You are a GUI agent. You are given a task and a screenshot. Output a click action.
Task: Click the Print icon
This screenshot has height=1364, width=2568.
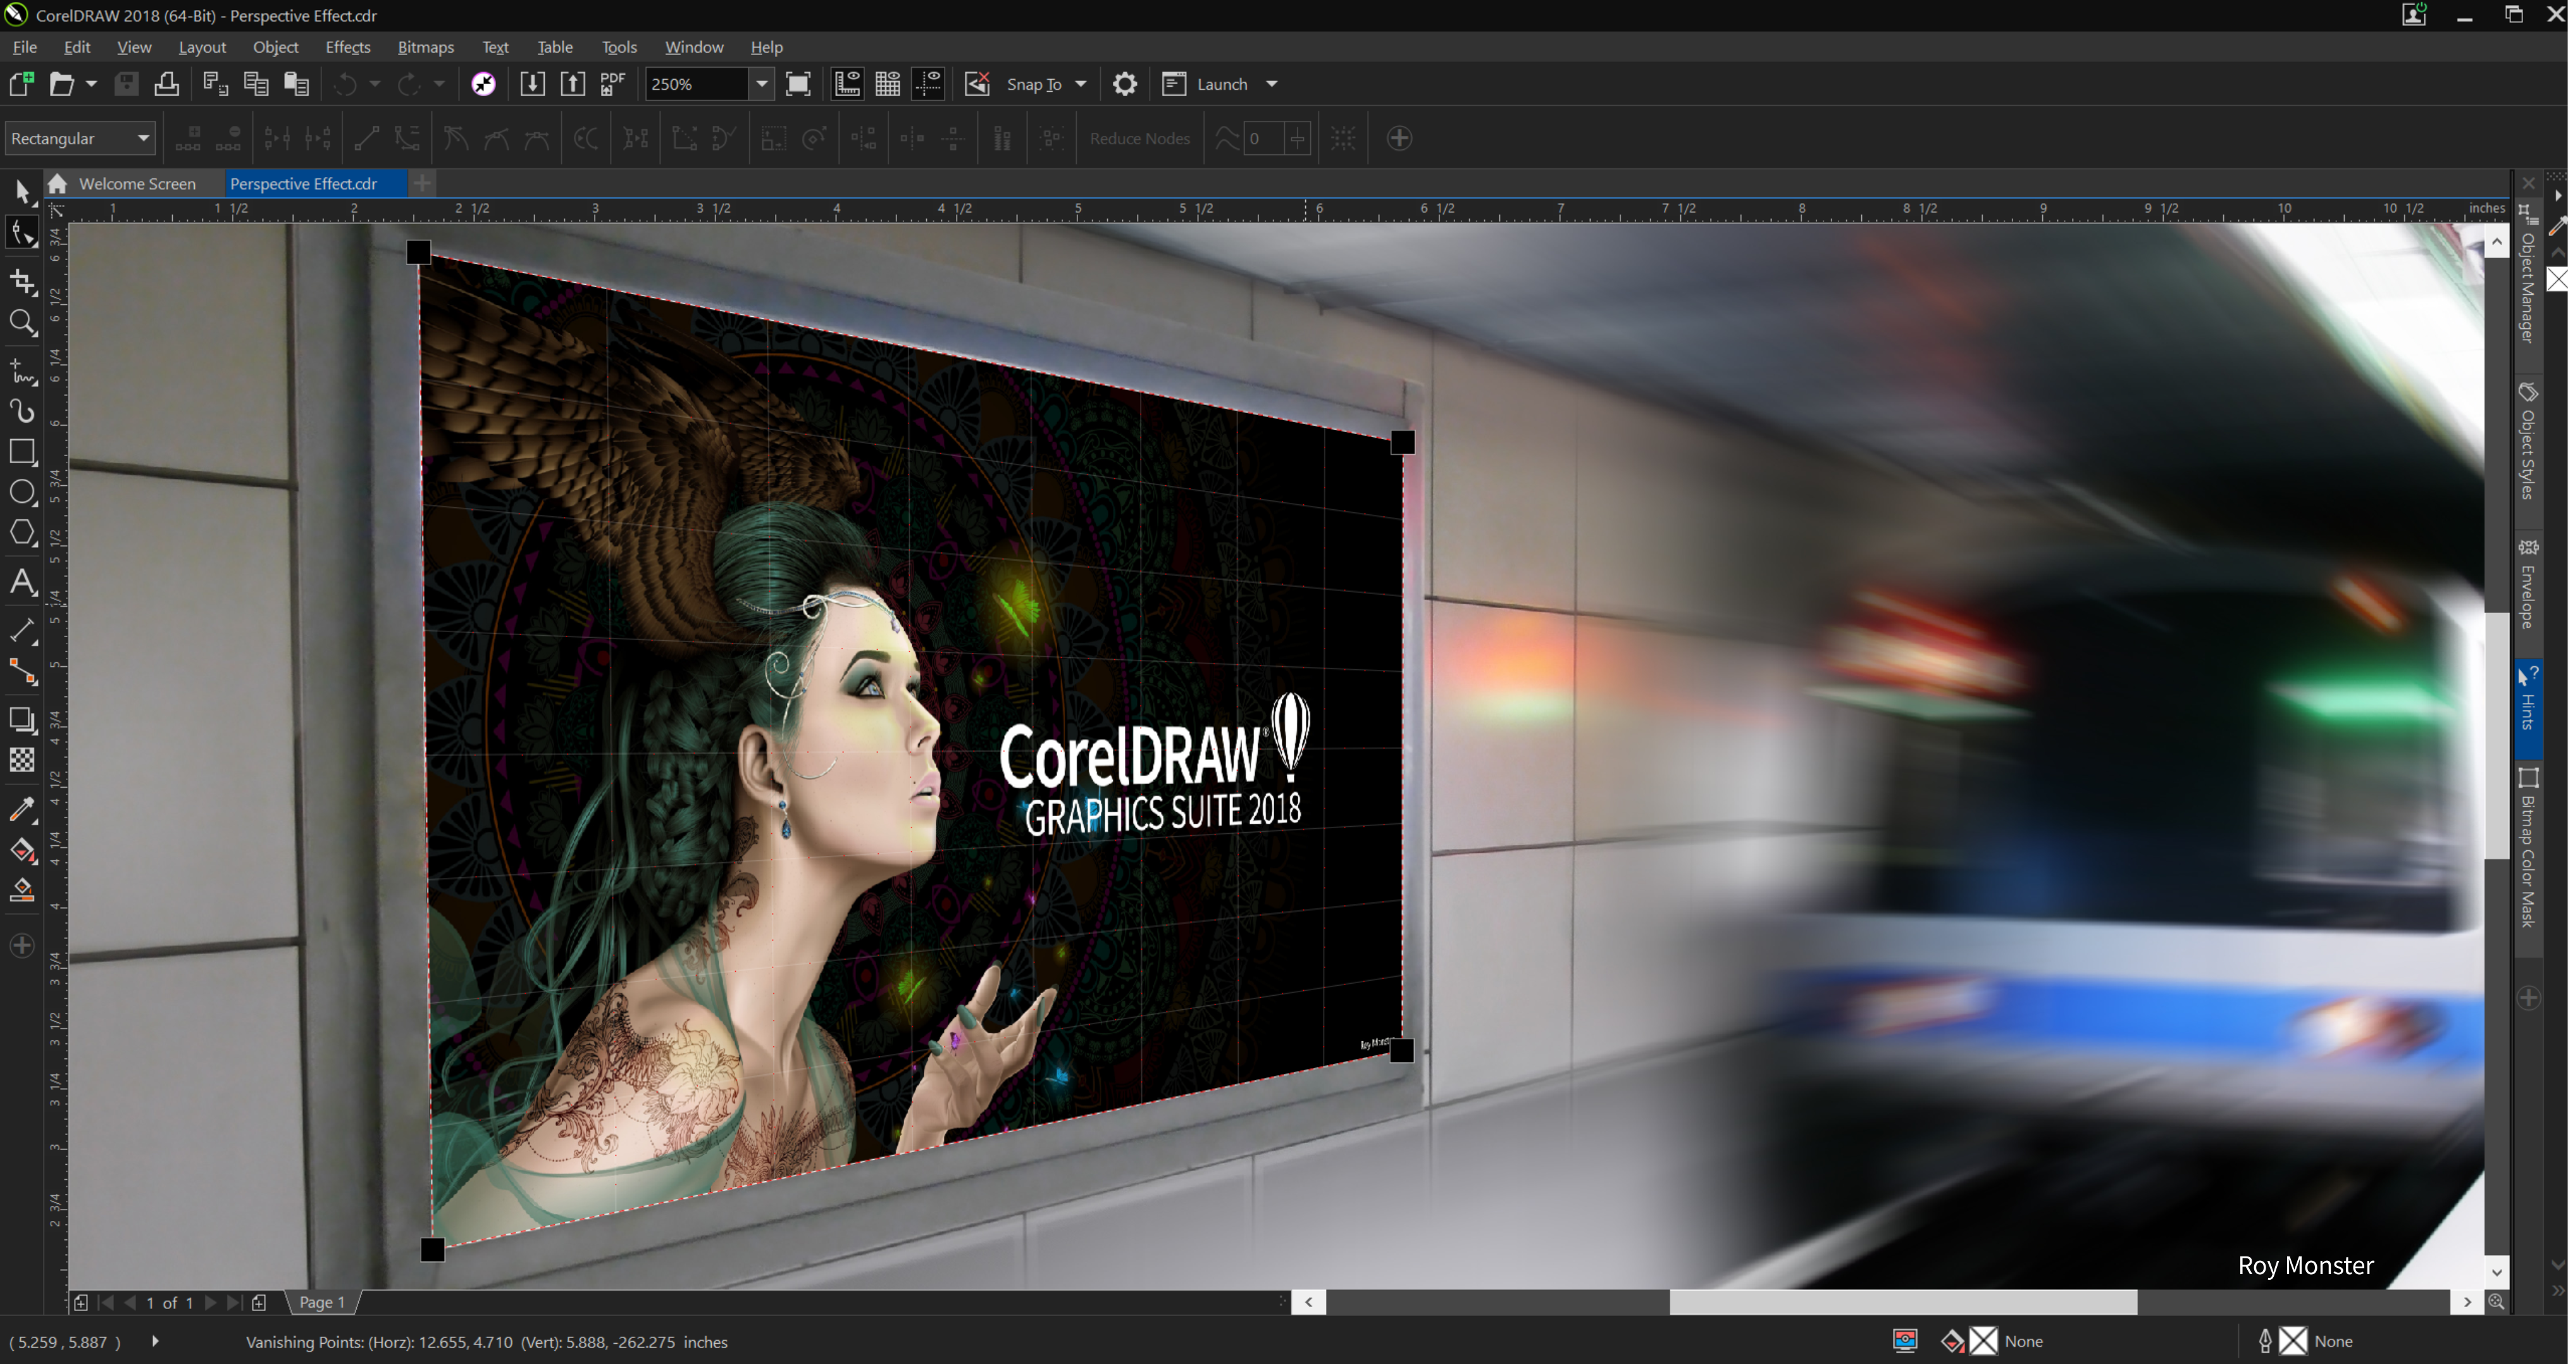pos(166,84)
